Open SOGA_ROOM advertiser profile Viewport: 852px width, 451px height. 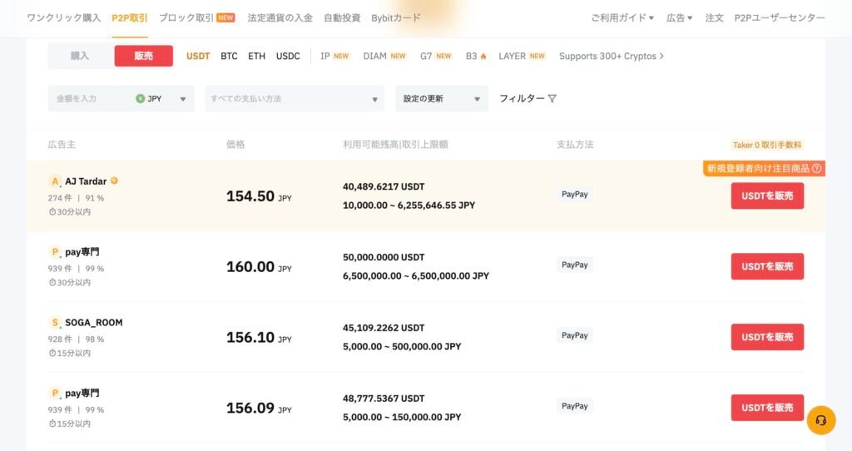click(x=93, y=323)
